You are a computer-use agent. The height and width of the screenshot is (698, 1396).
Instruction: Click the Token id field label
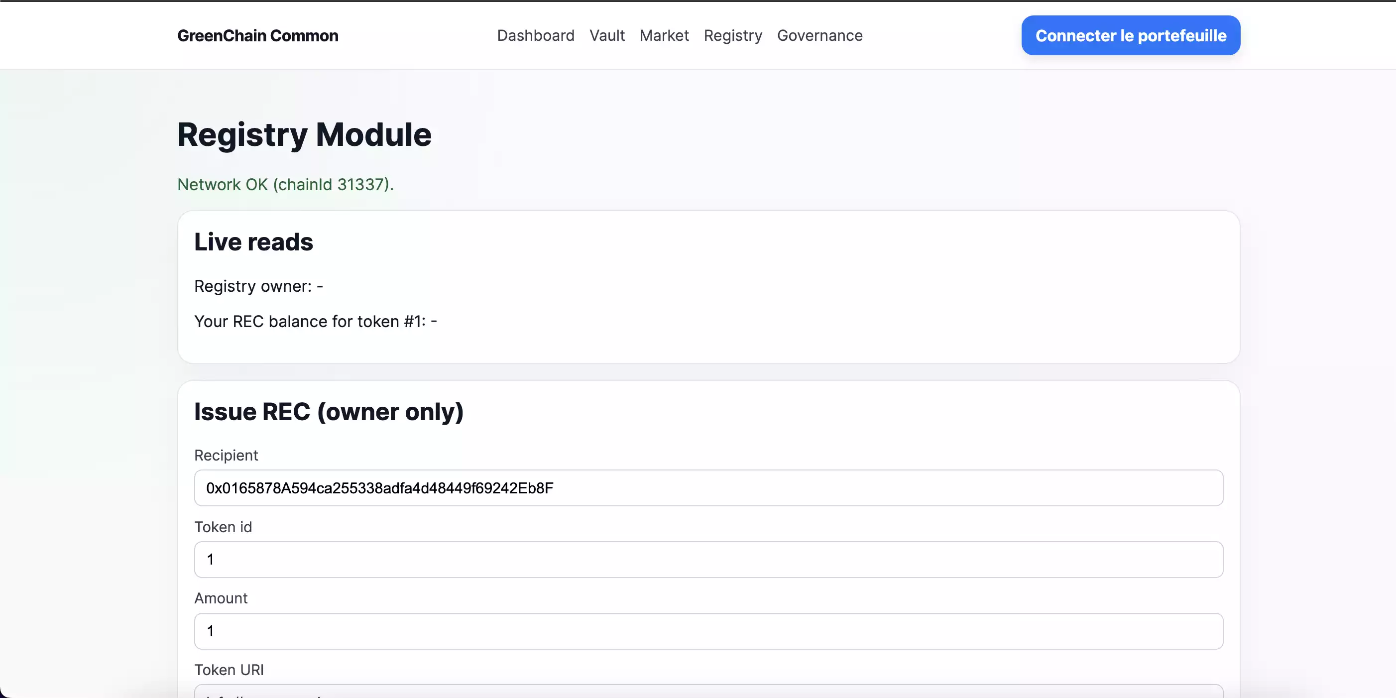[223, 527]
